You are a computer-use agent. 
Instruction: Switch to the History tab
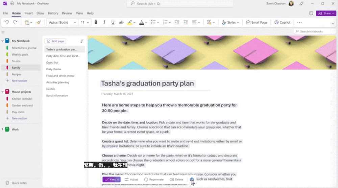click(53, 13)
